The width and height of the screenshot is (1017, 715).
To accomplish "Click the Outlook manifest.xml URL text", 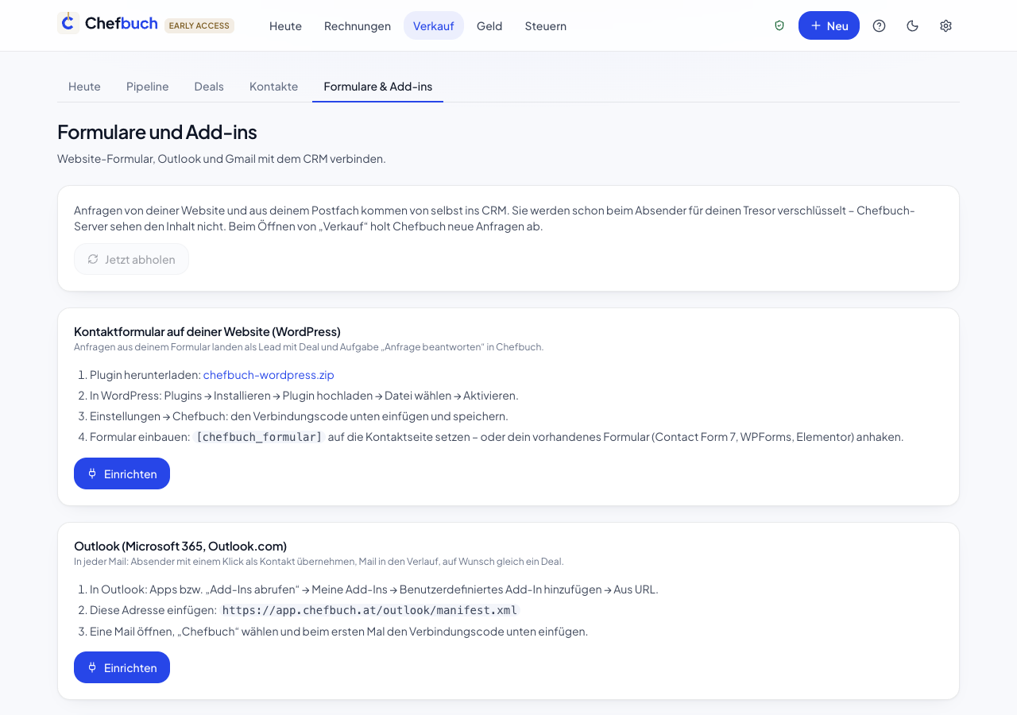I will (x=370, y=610).
